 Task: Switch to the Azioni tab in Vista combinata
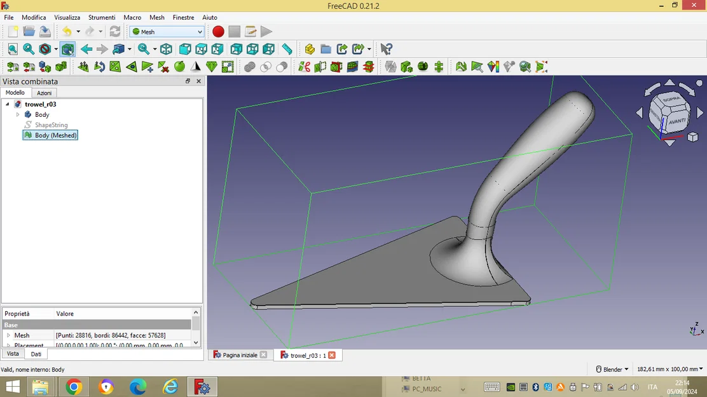44,93
